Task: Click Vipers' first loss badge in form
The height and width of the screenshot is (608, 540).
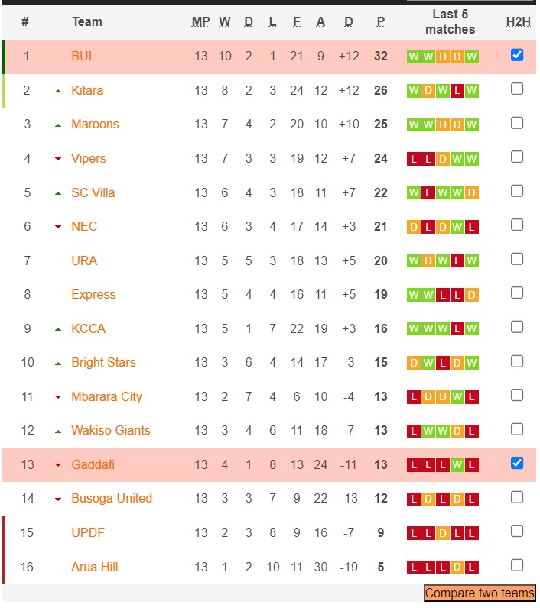Action: click(414, 159)
